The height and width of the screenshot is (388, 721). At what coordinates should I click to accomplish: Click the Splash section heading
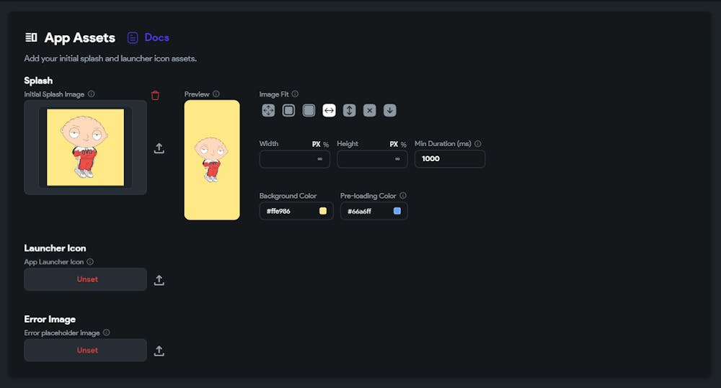[x=38, y=81]
